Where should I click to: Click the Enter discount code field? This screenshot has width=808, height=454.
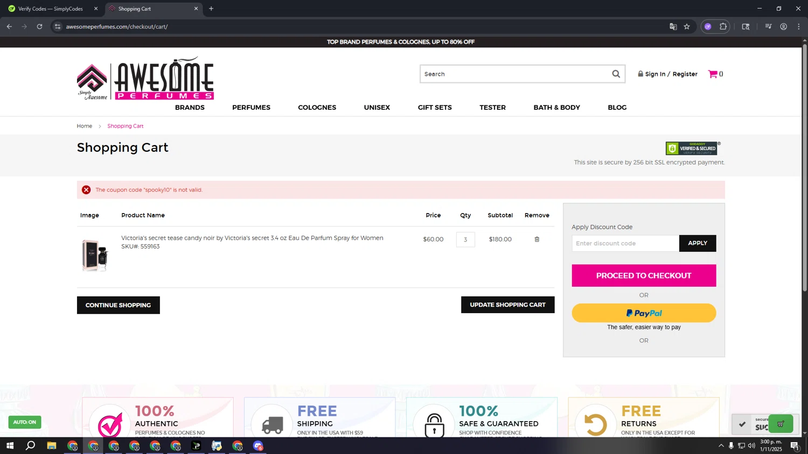coord(625,243)
